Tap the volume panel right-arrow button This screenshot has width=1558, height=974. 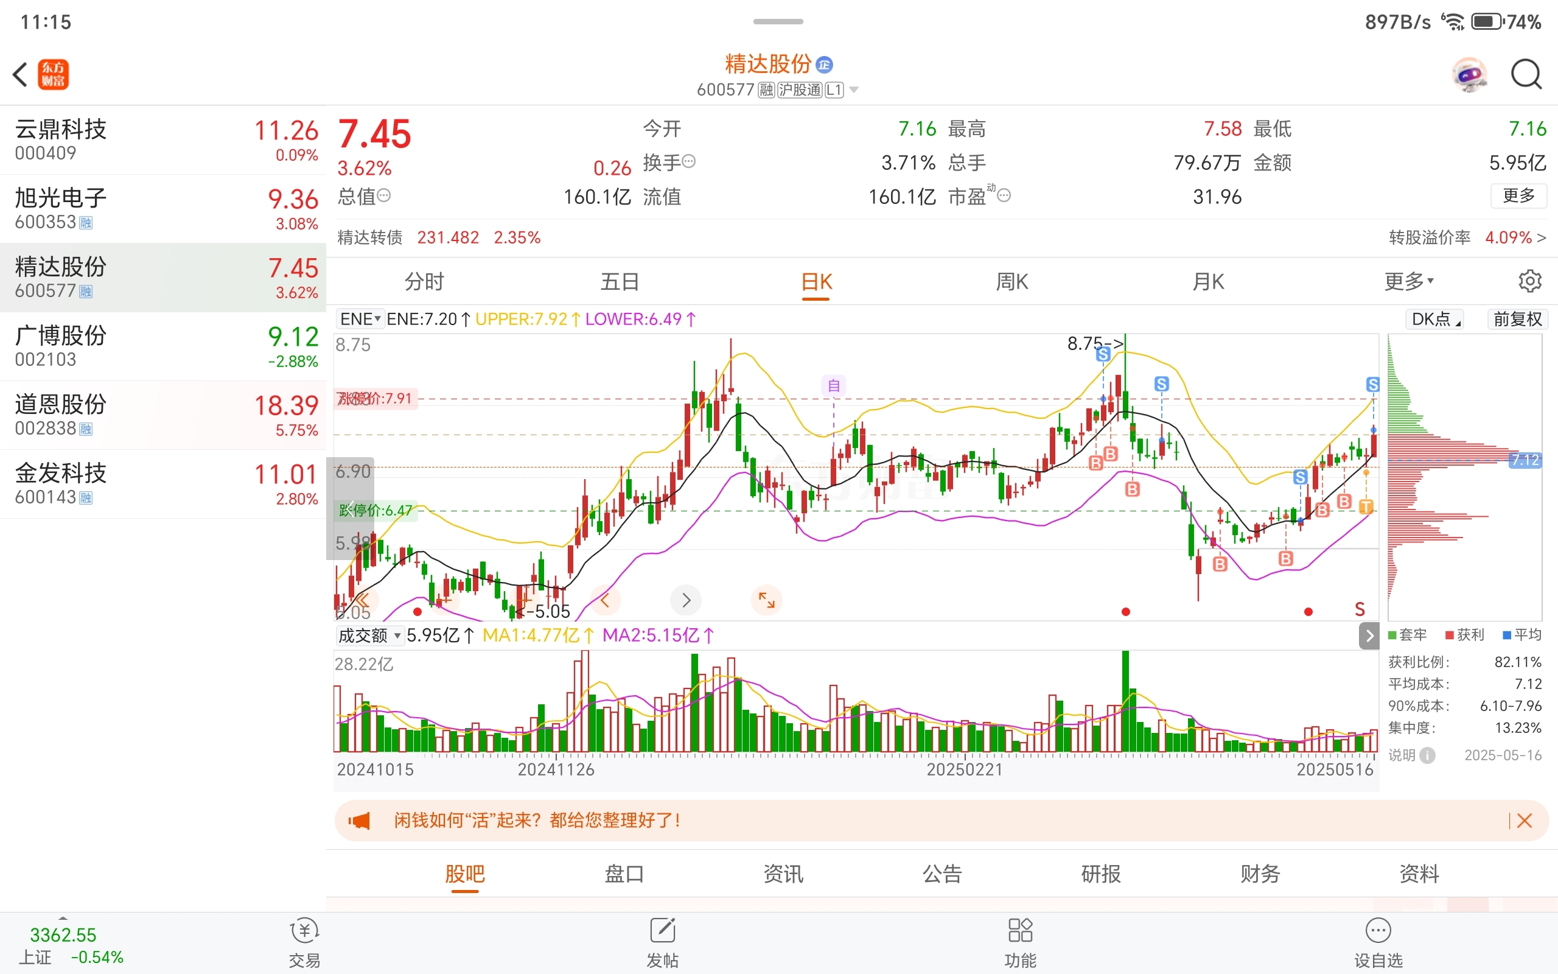pyautogui.click(x=1369, y=637)
